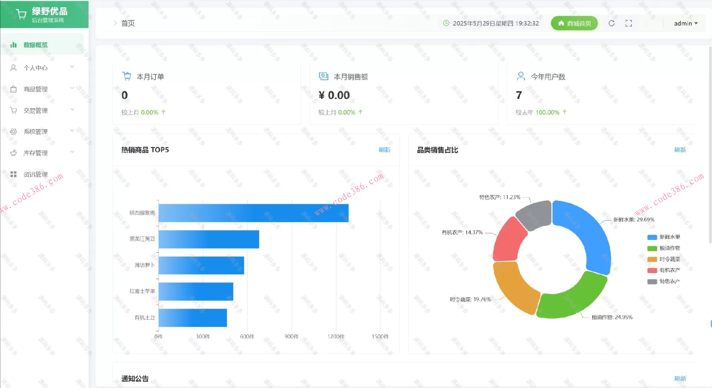Click the 陕西猕猴桃 bar in chart

tap(253, 213)
